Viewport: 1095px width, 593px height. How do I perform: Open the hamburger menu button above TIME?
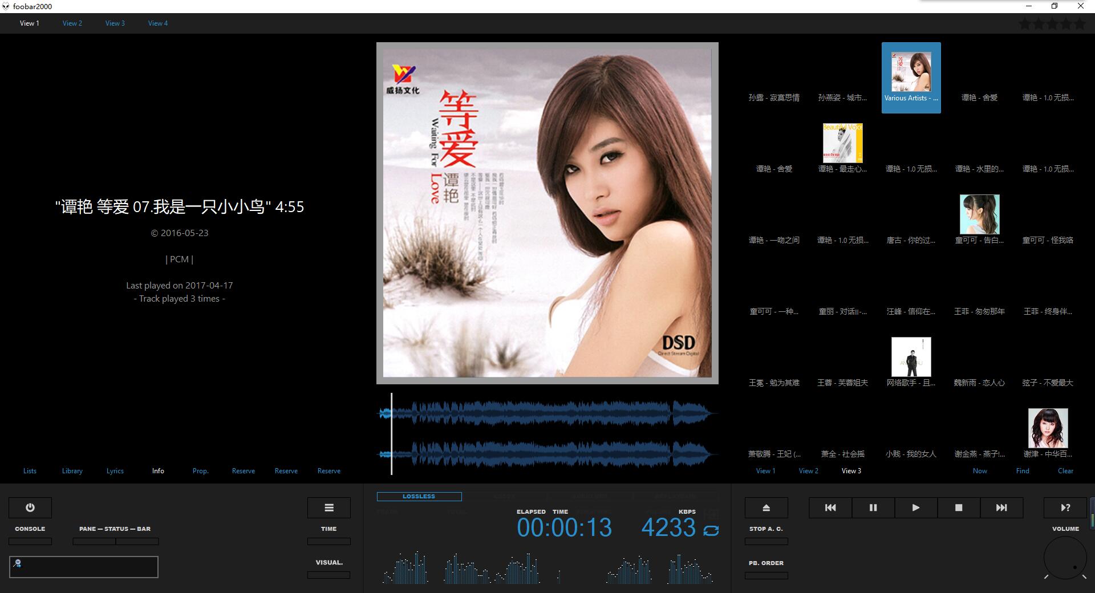pos(329,507)
